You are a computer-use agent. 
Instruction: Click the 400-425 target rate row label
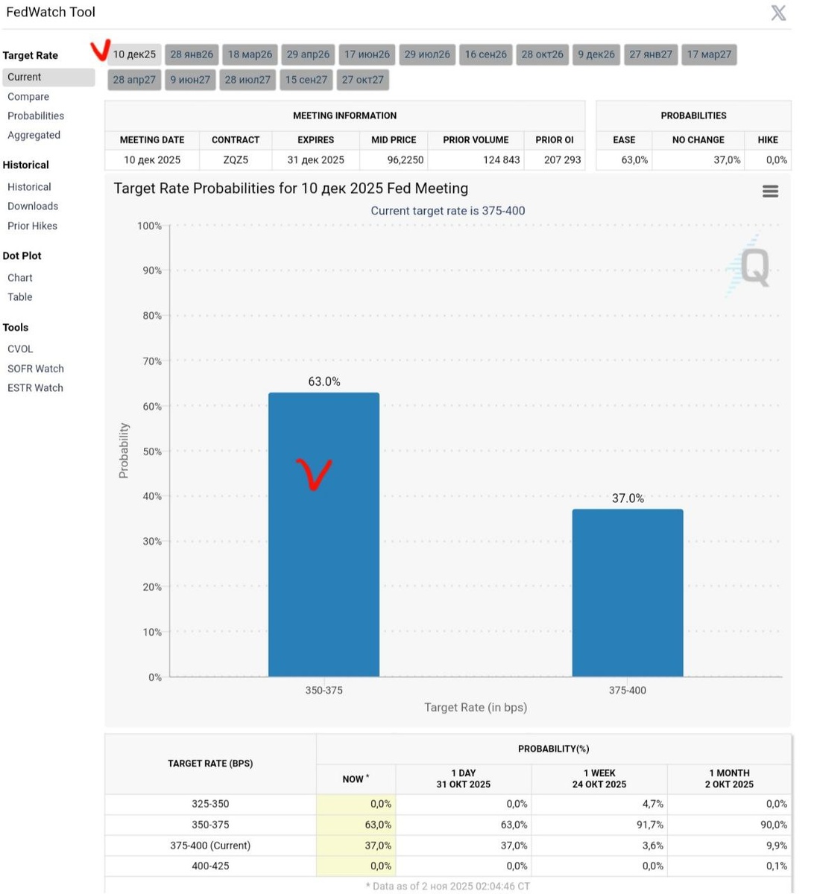[x=210, y=866]
